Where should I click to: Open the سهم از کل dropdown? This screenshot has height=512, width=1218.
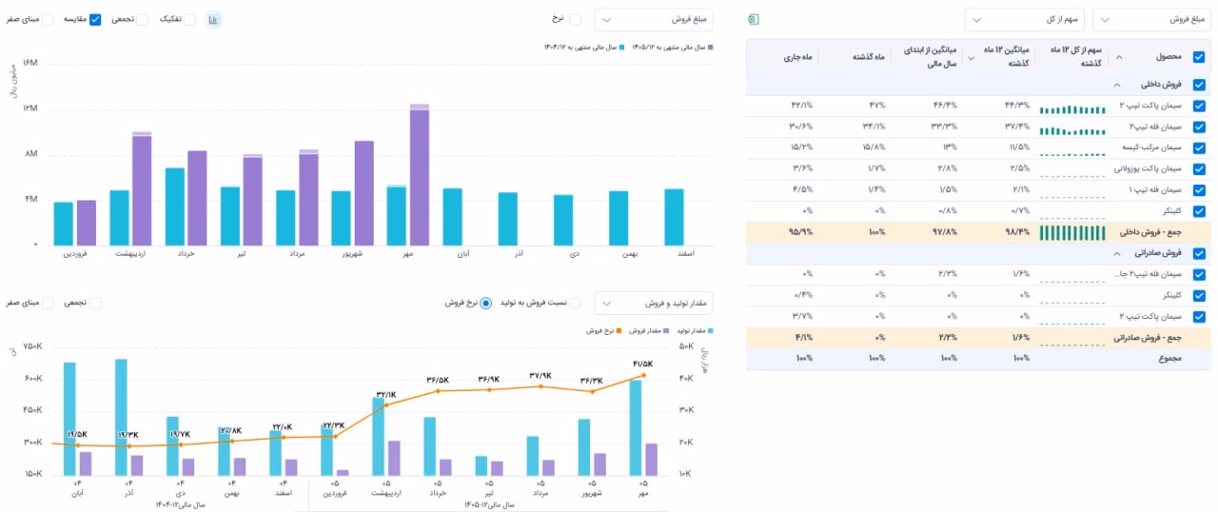point(1024,19)
